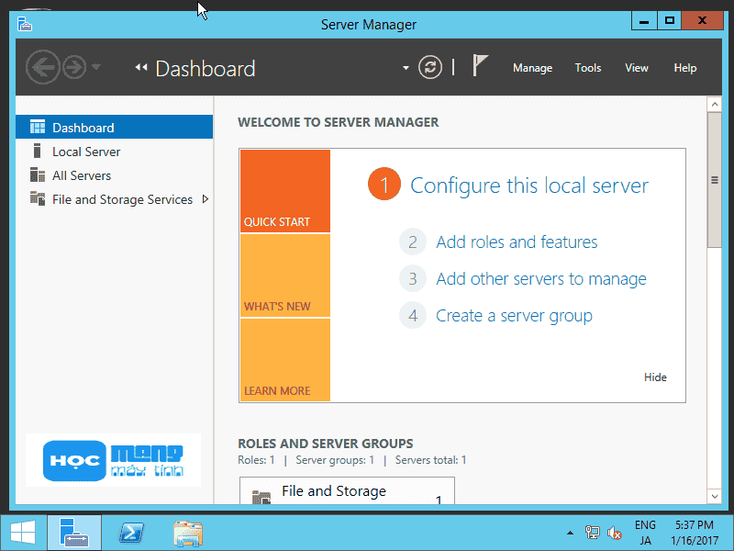Open the Windows Start button
Viewport: 734px width, 551px height.
(x=23, y=534)
